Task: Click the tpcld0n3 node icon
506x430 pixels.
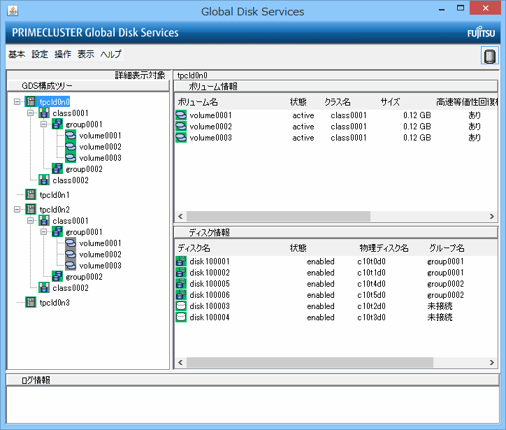Action: [31, 302]
